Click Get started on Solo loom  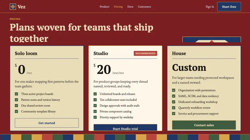point(47,123)
